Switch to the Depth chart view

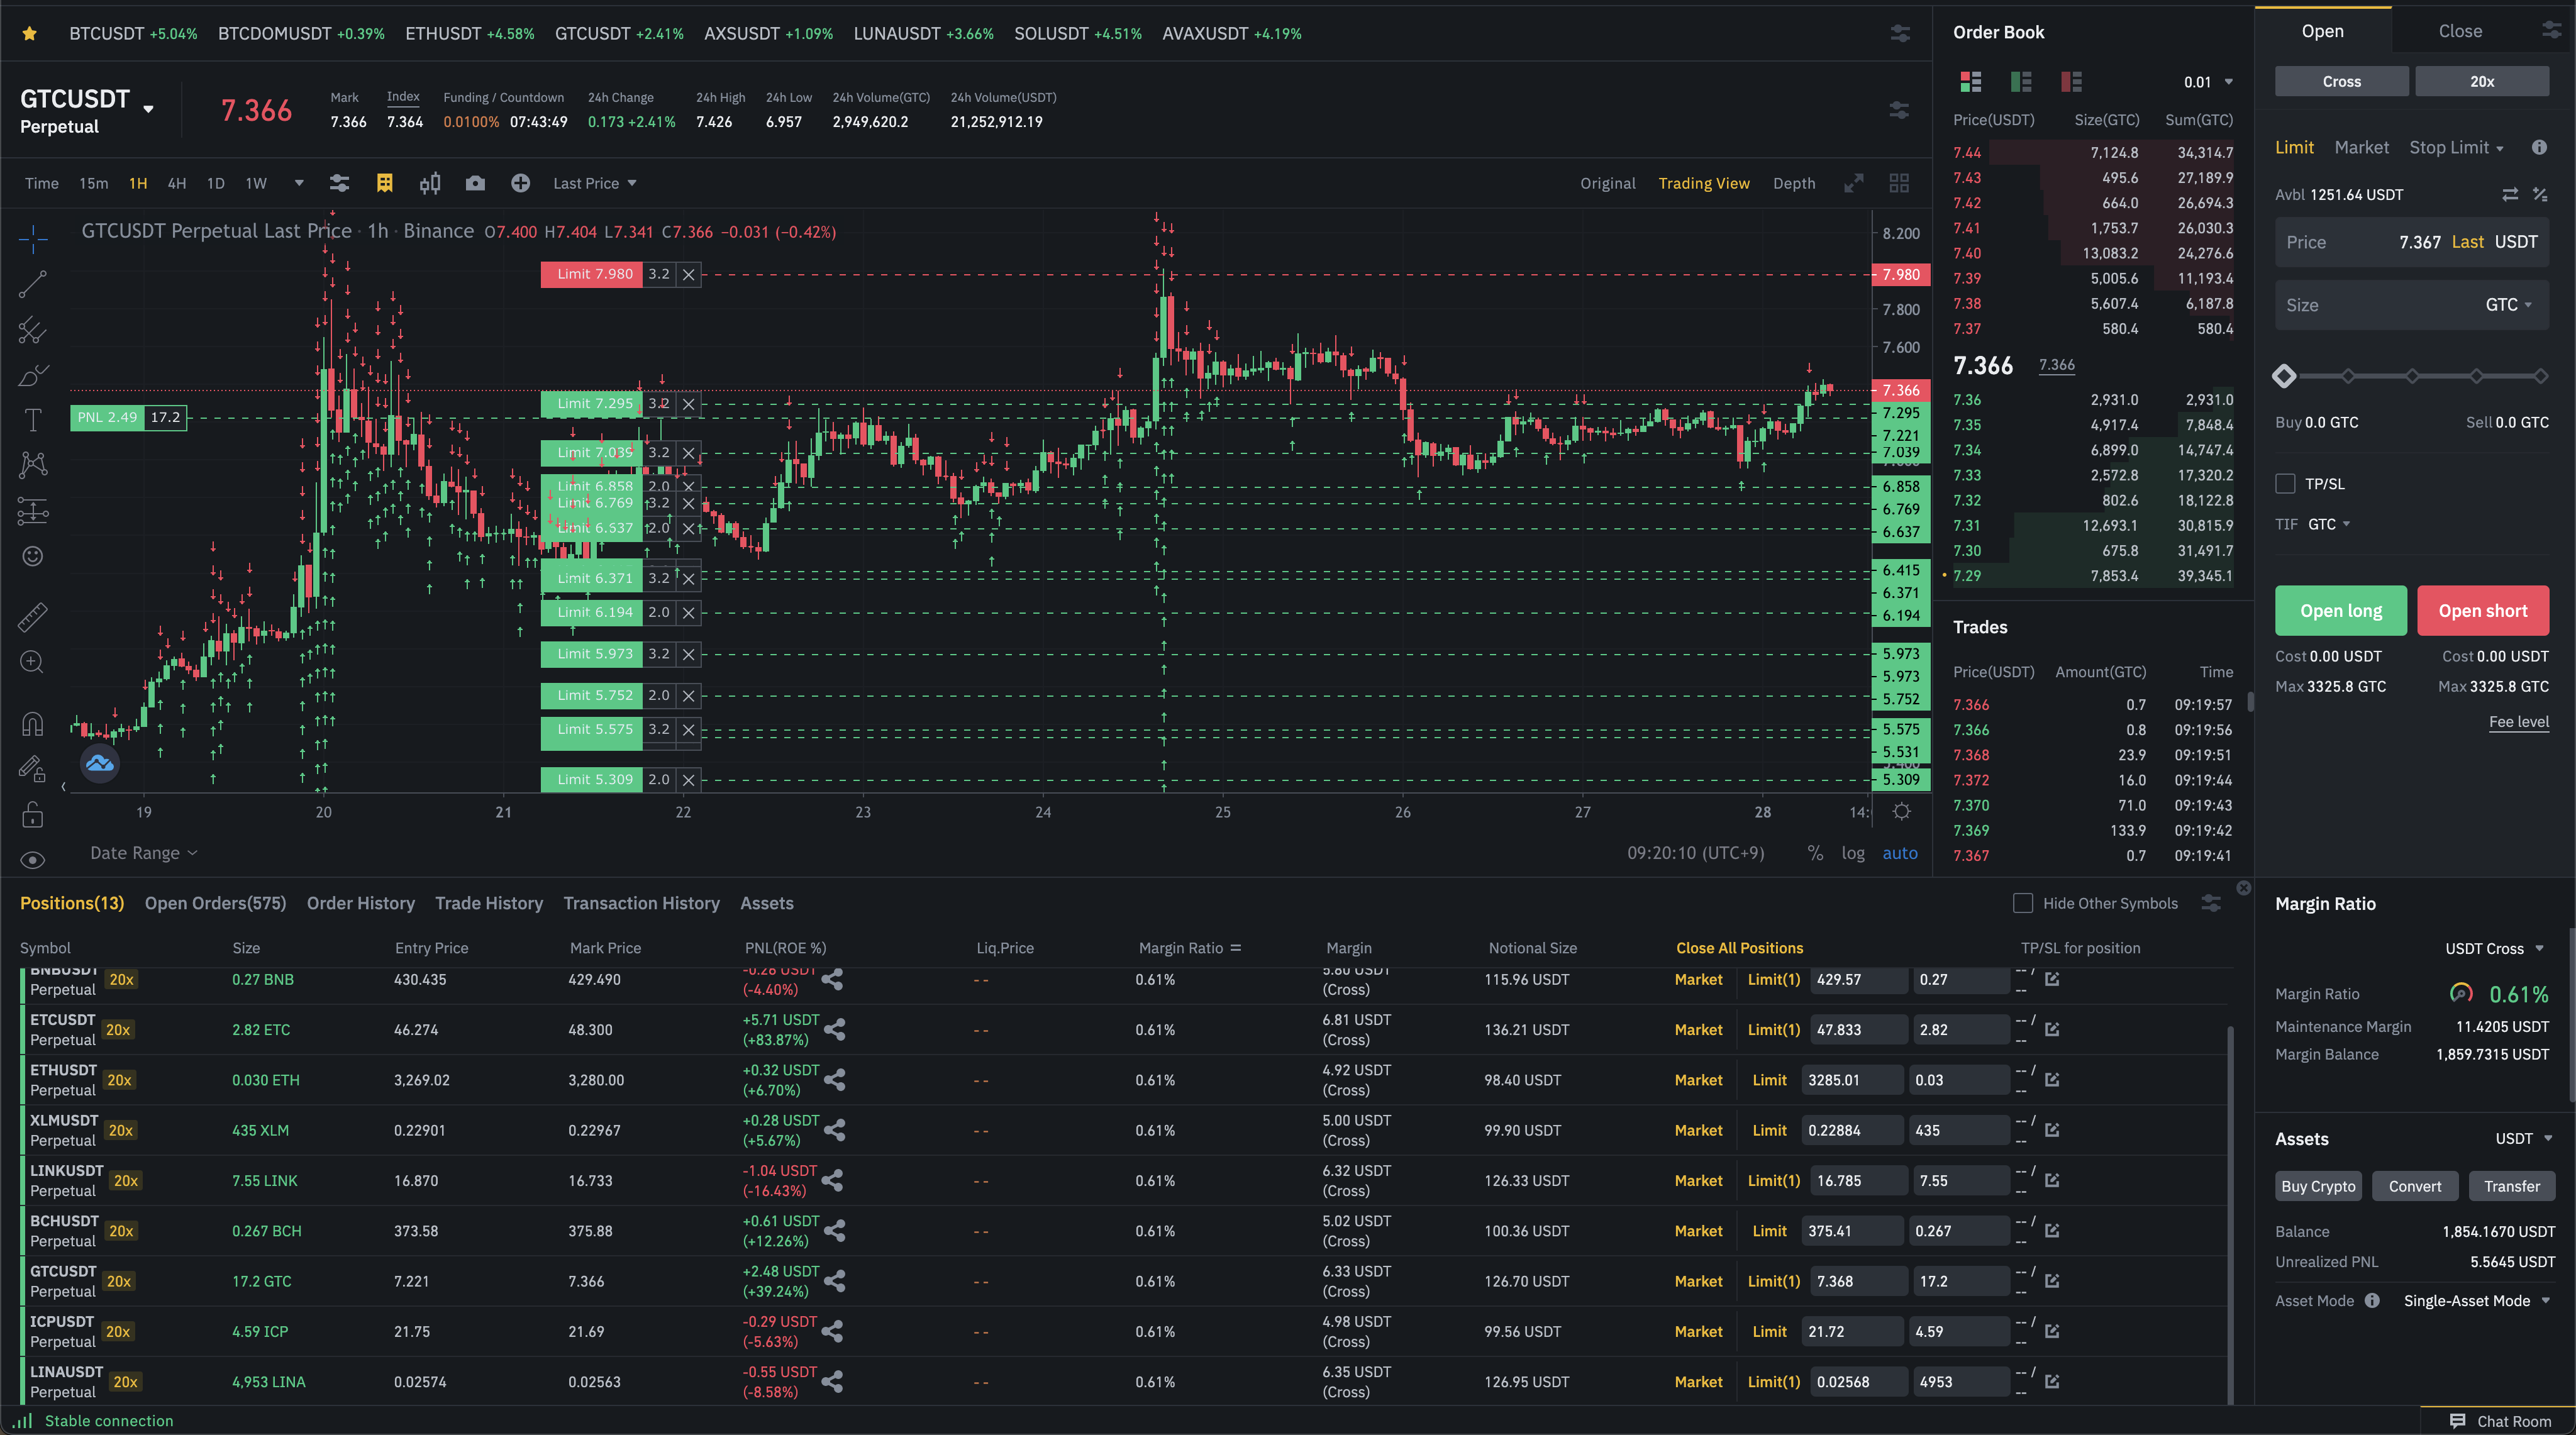(1793, 183)
